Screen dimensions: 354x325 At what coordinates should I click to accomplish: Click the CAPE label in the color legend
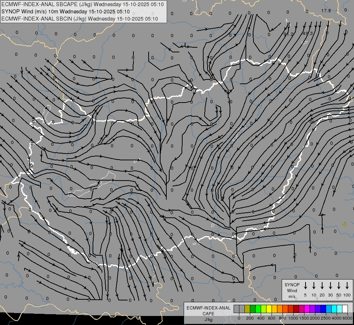pos(208,314)
